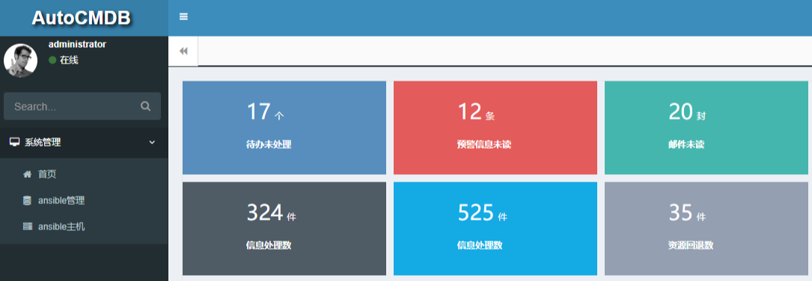Click the administrator avatar photo
The image size is (812, 281).
[20, 60]
